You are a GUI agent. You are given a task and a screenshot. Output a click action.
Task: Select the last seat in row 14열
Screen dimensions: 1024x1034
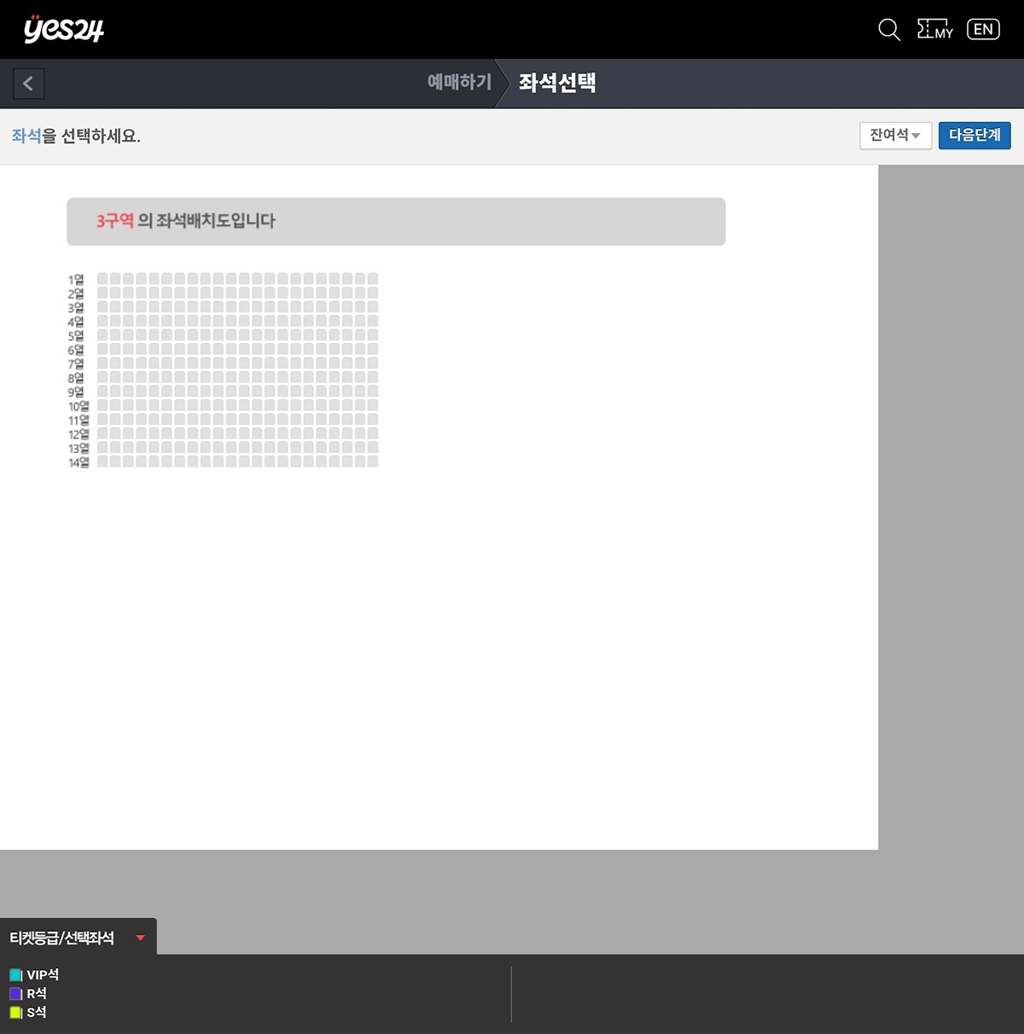point(372,462)
